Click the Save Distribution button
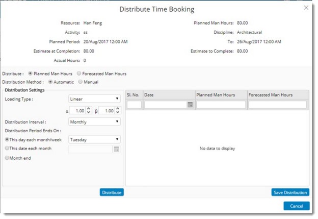Image resolution: width=318 pixels, height=219 pixels. pos(290,192)
